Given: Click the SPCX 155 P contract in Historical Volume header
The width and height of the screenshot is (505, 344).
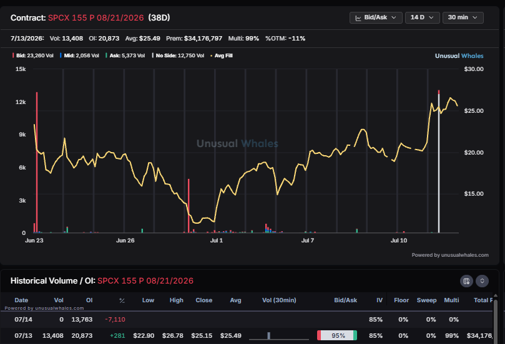Looking at the screenshot, I should 145,281.
